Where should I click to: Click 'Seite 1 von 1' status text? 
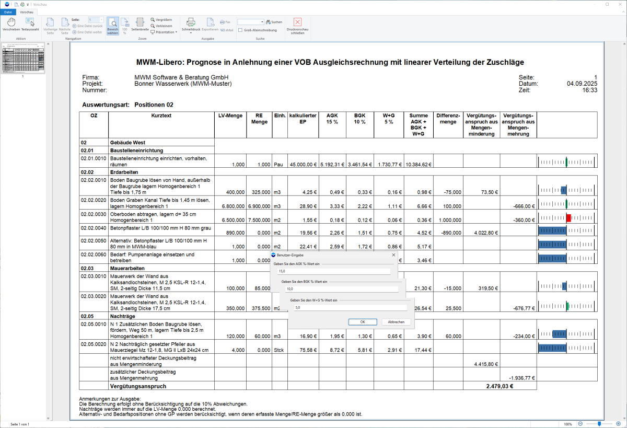(x=19, y=424)
